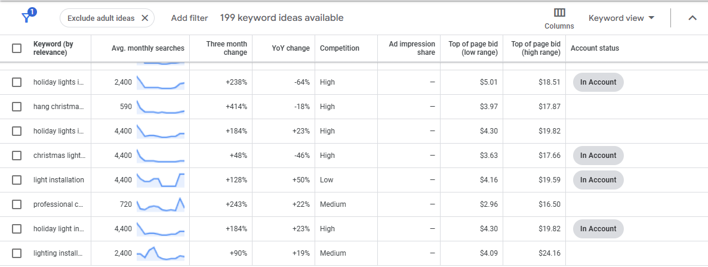Screen dimensions: 708x267
Task: Select the hang christmas keyword checkbox
Action: tap(17, 107)
